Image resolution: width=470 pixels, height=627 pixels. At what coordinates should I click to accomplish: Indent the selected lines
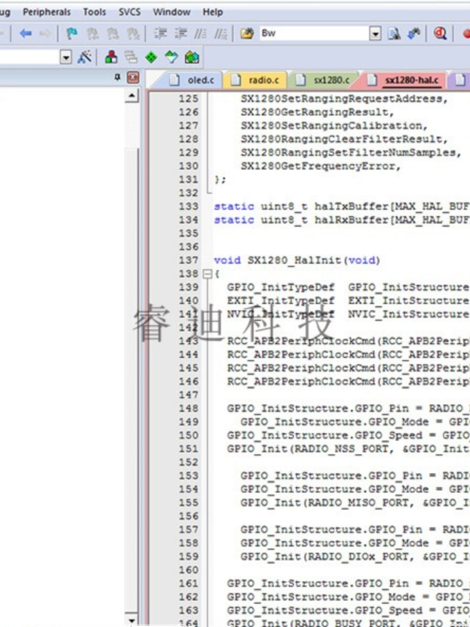pyautogui.click(x=160, y=34)
